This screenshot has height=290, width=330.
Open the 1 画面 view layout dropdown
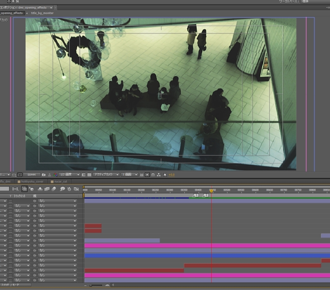[x=130, y=175]
